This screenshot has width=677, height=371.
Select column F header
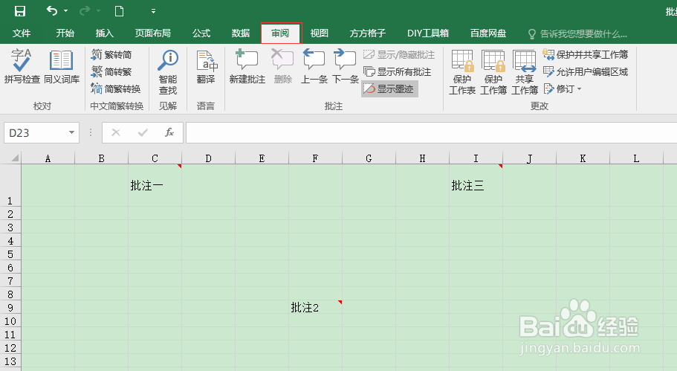[x=315, y=158]
